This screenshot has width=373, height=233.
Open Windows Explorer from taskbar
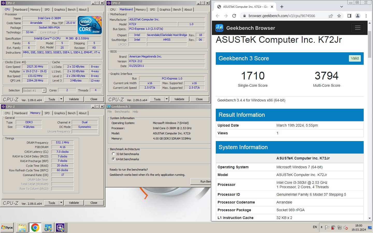click(x=22, y=228)
